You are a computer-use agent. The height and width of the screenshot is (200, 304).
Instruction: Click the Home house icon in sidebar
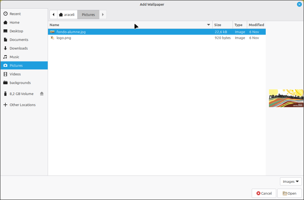(5, 23)
